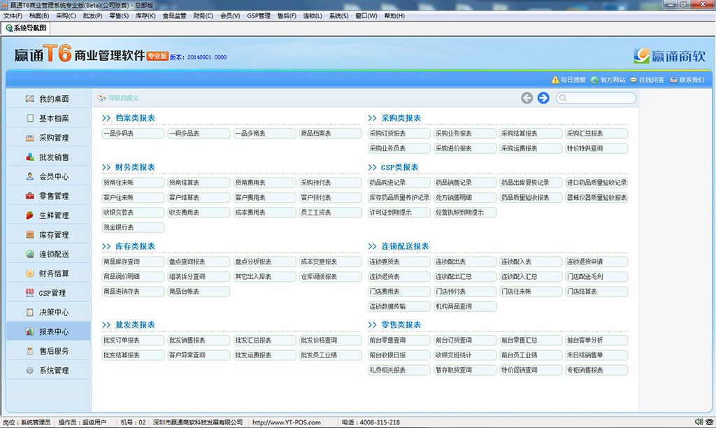The width and height of the screenshot is (716, 428).
Task: Click the back navigation arrow
Action: 527,98
